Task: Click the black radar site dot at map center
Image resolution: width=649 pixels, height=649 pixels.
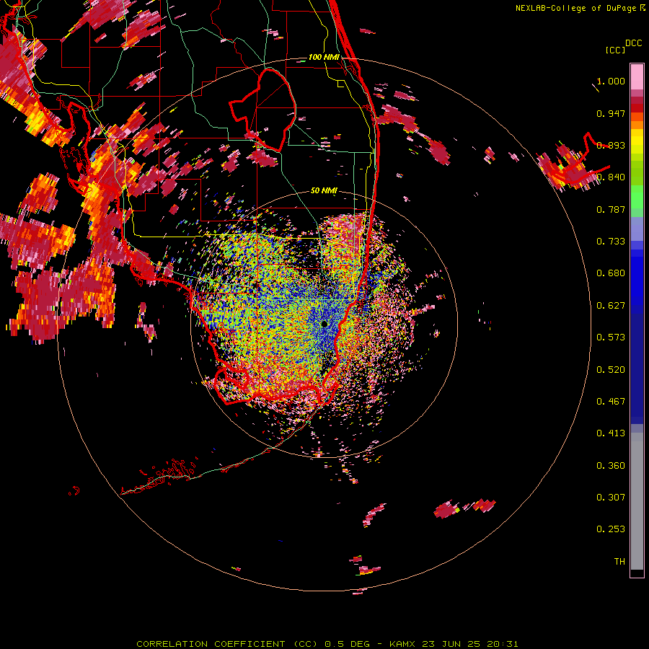Action: click(324, 324)
